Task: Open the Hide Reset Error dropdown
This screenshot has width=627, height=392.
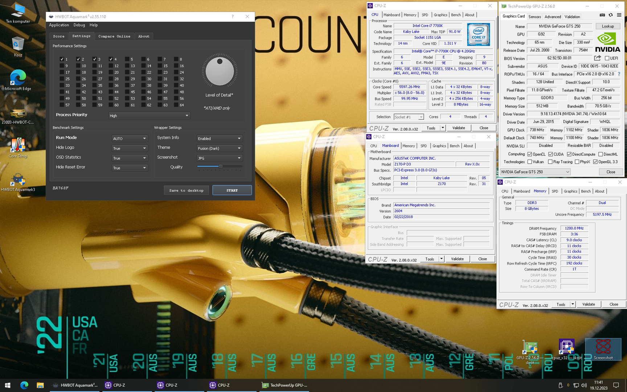Action: (x=129, y=168)
